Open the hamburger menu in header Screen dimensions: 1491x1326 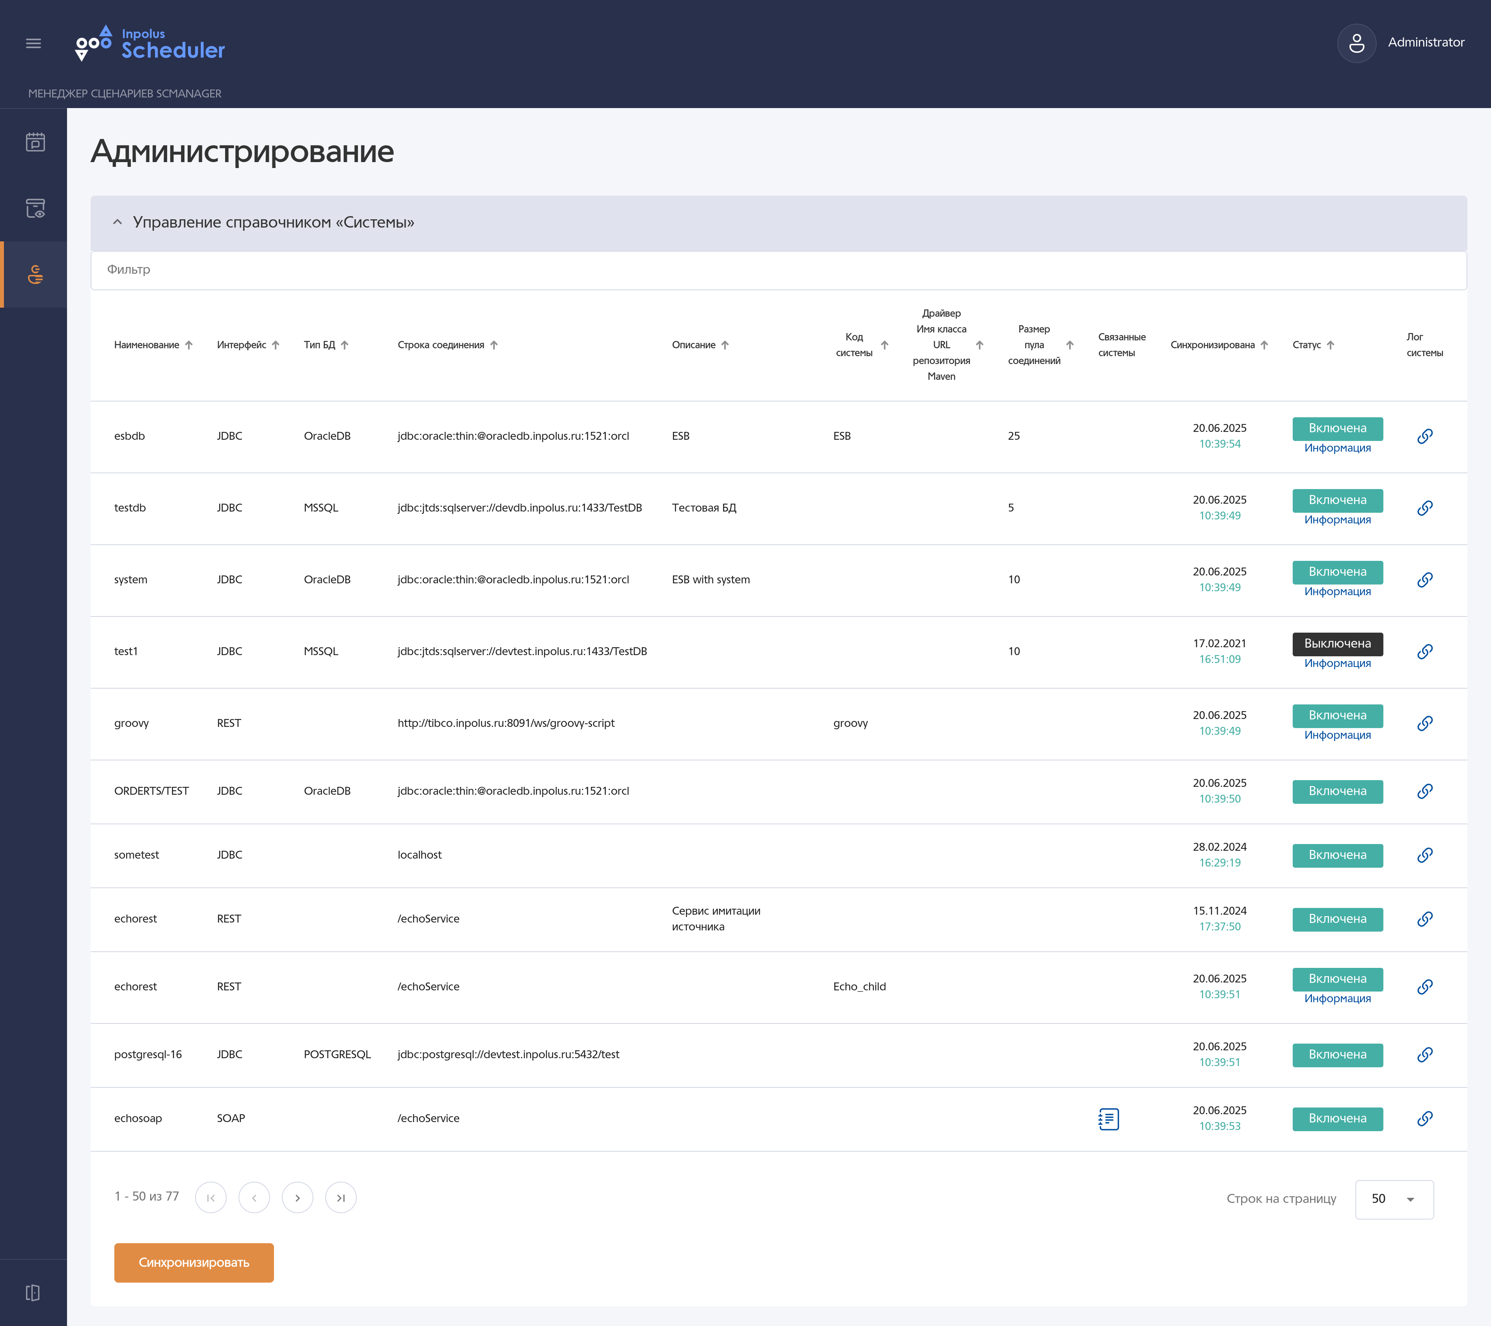tap(34, 43)
